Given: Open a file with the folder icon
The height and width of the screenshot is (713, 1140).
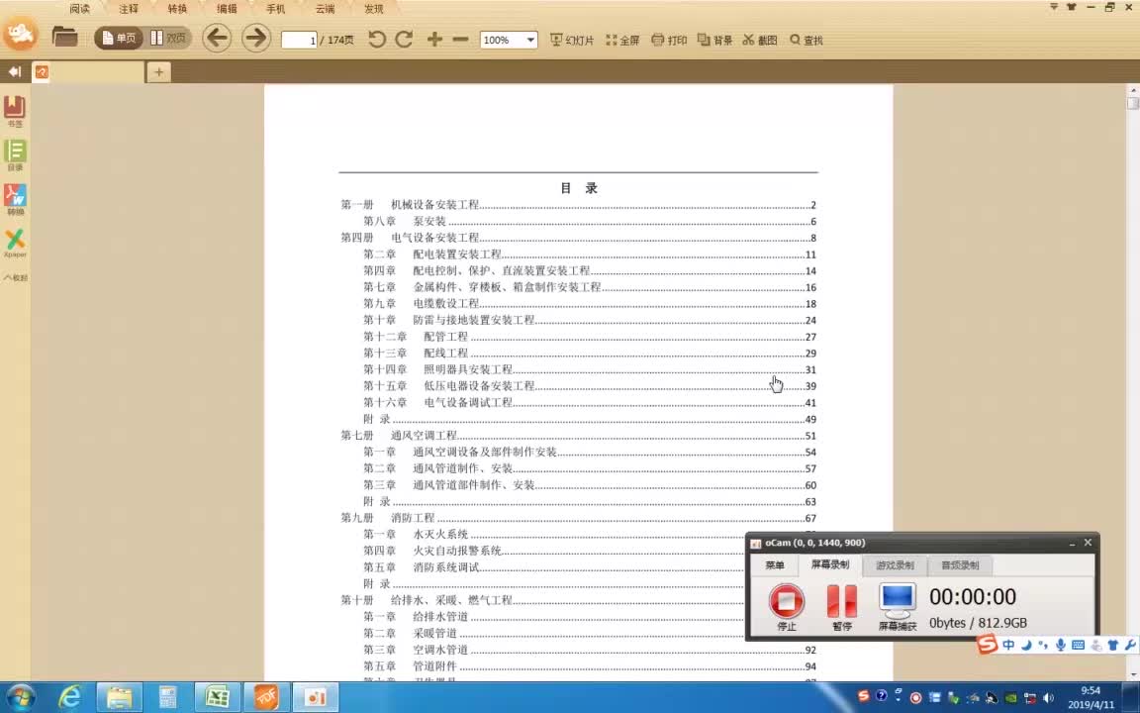Looking at the screenshot, I should tap(64, 37).
